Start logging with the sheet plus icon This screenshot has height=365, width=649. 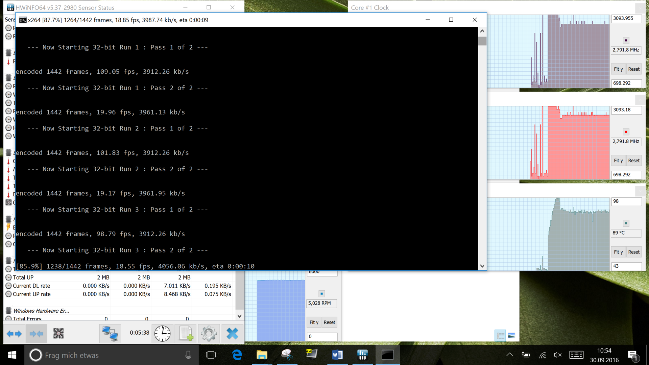coord(186,334)
